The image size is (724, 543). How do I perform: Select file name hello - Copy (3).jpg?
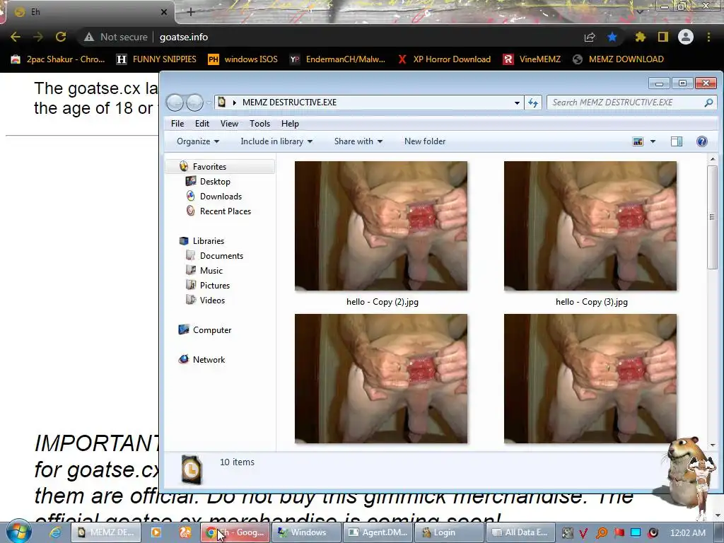point(592,302)
